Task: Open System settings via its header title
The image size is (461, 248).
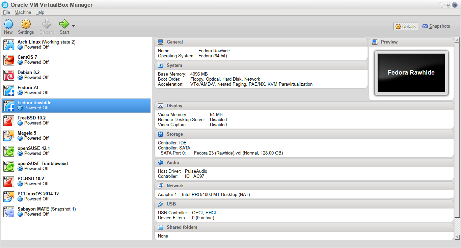Action: click(174, 65)
